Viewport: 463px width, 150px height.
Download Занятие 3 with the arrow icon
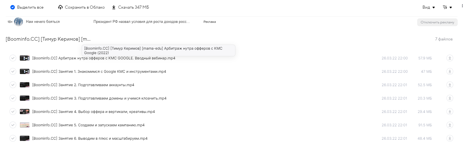point(450,98)
